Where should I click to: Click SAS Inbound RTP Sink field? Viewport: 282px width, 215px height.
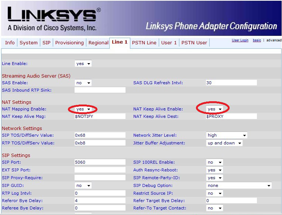click(x=100, y=90)
